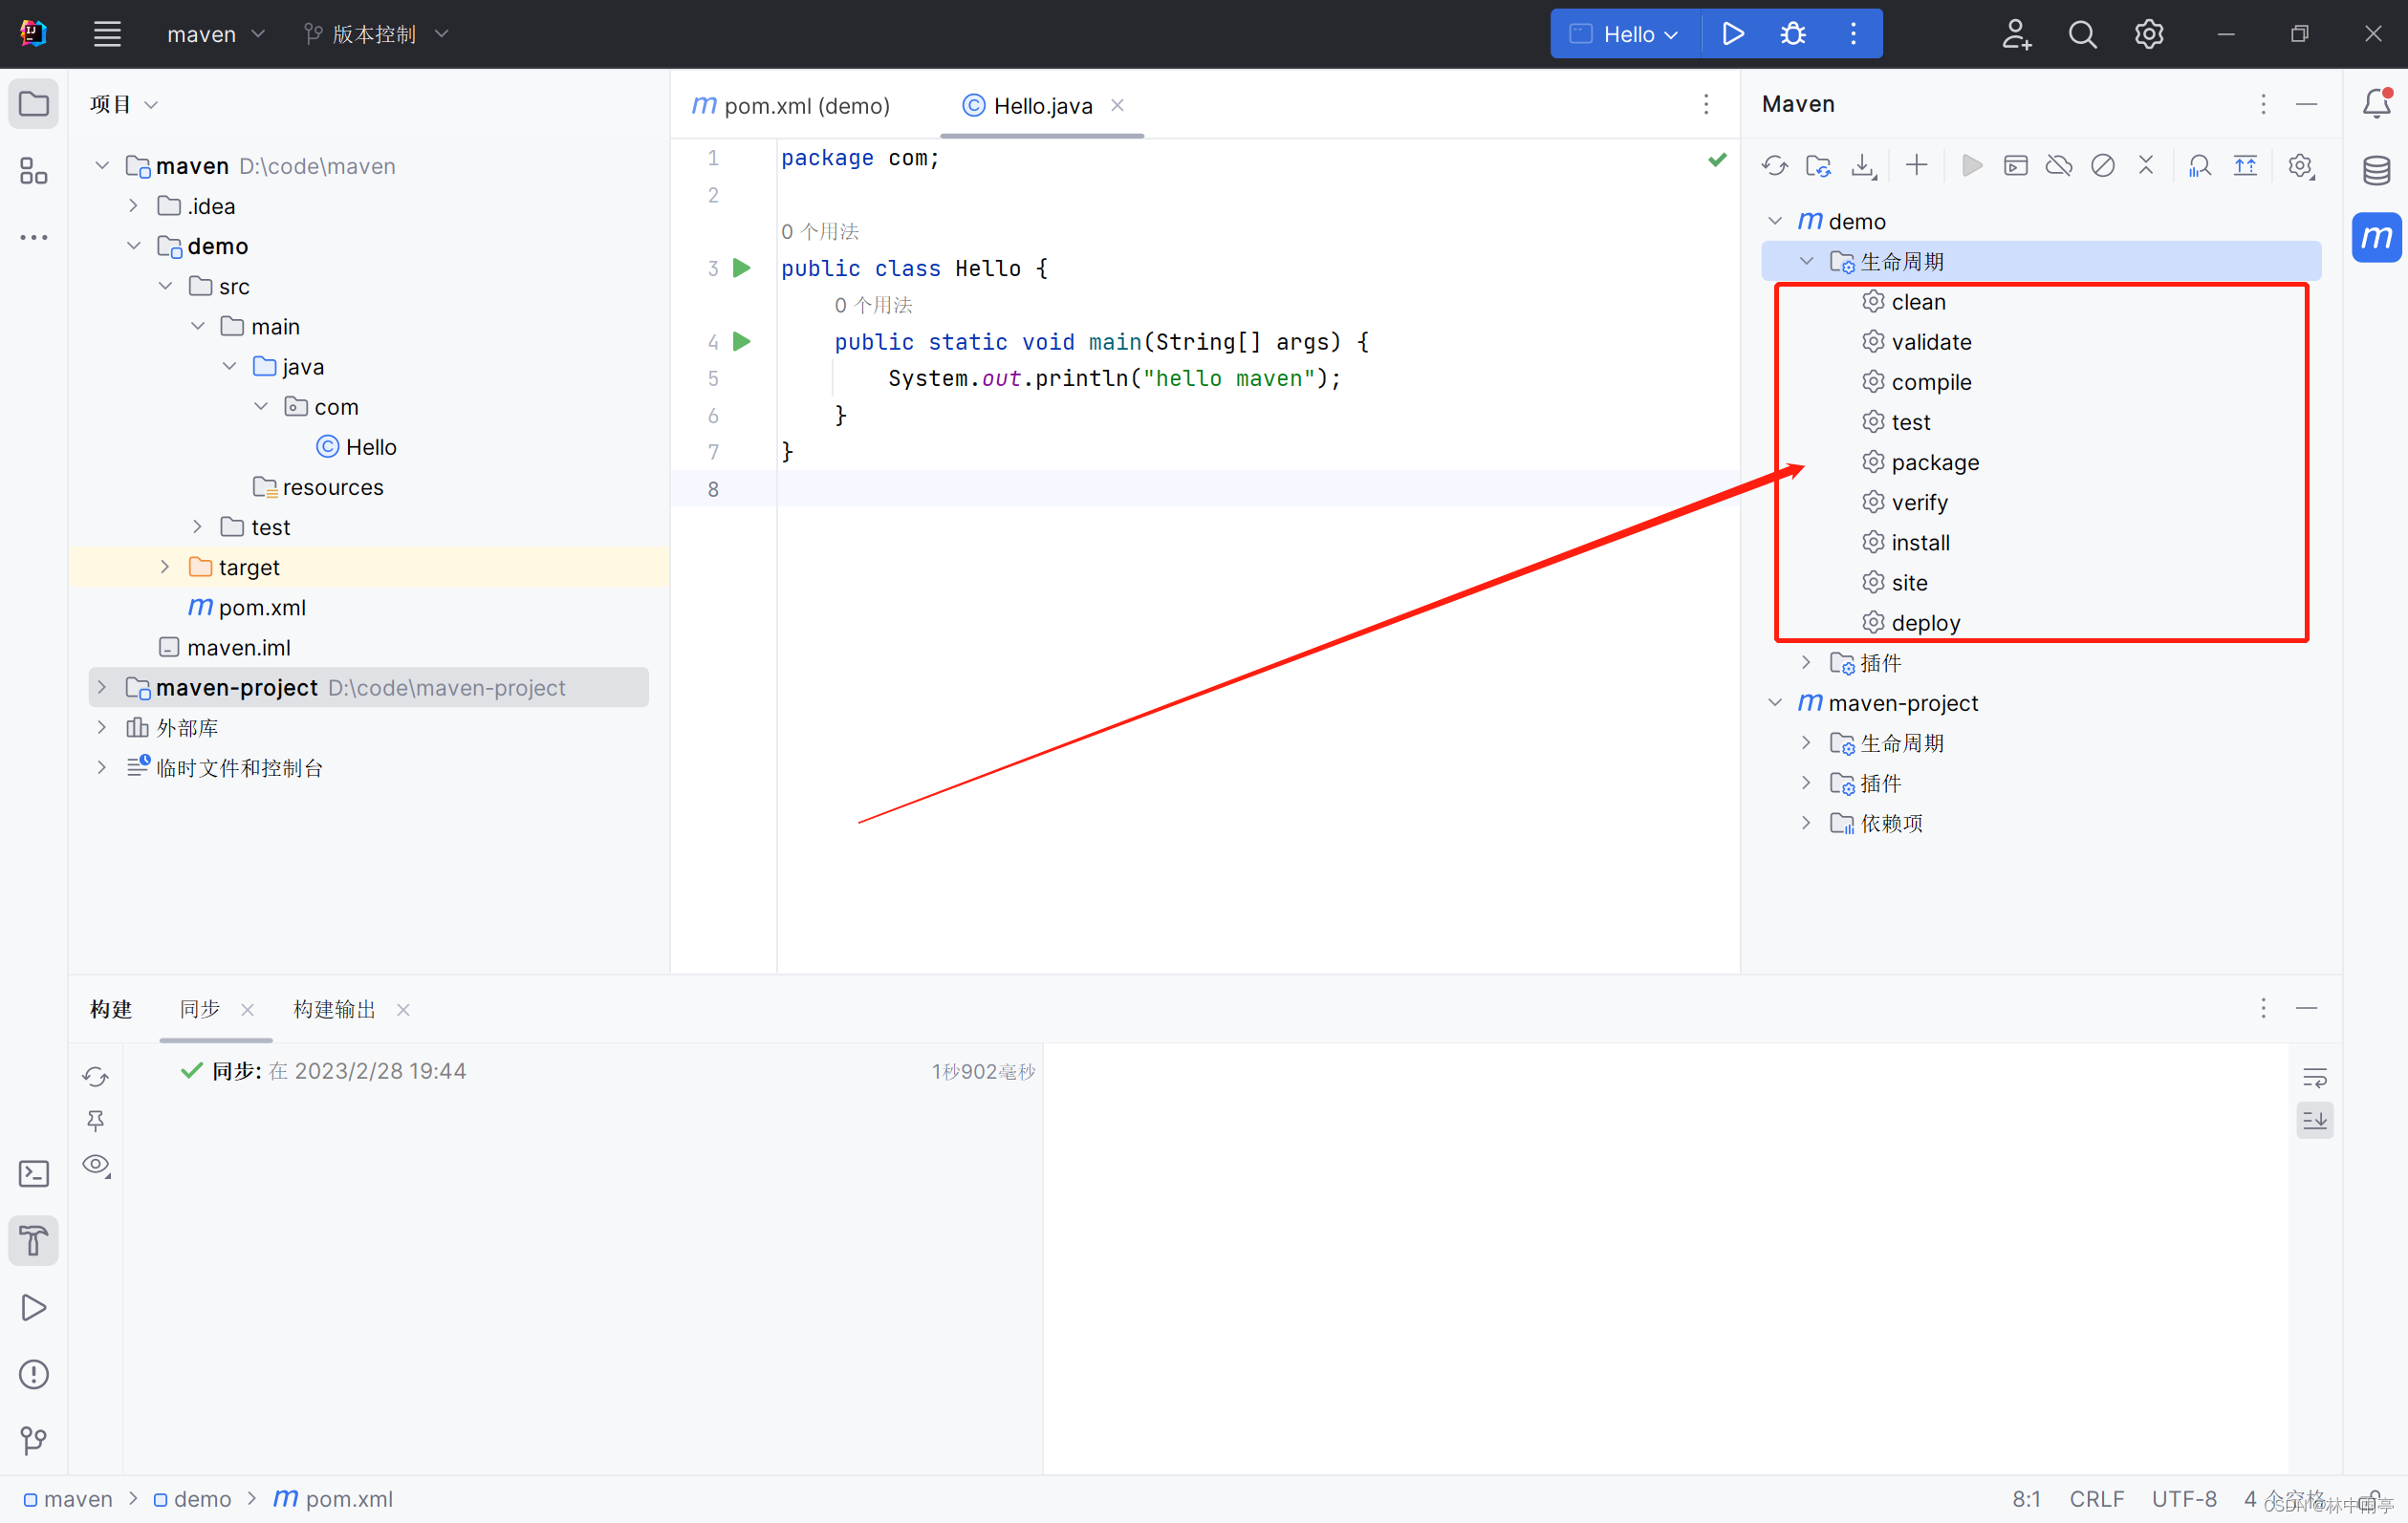
Task: Toggle soft-wrap in build output
Action: (x=2314, y=1078)
